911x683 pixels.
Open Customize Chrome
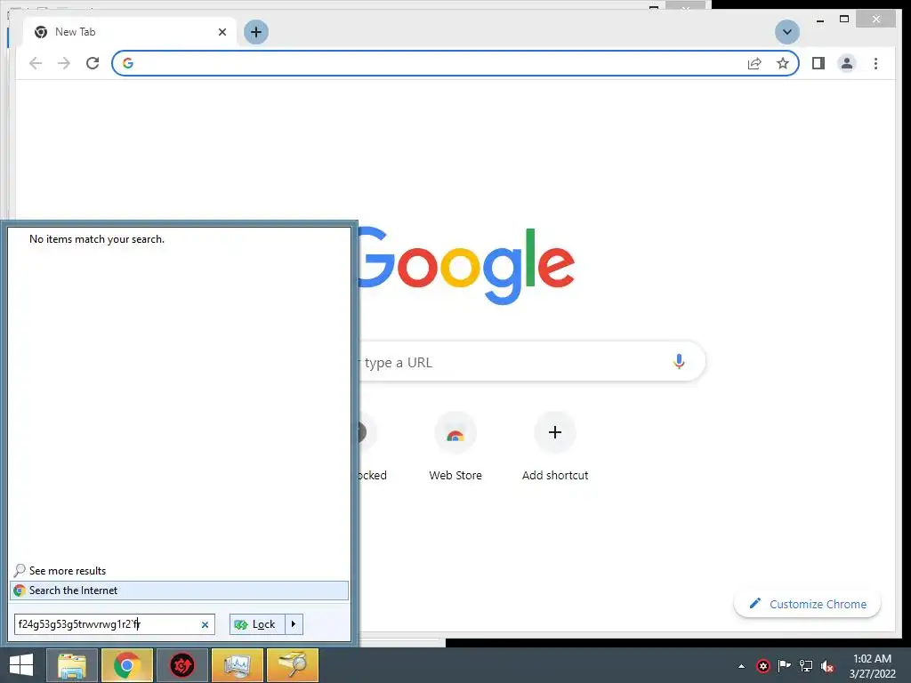coord(808,604)
